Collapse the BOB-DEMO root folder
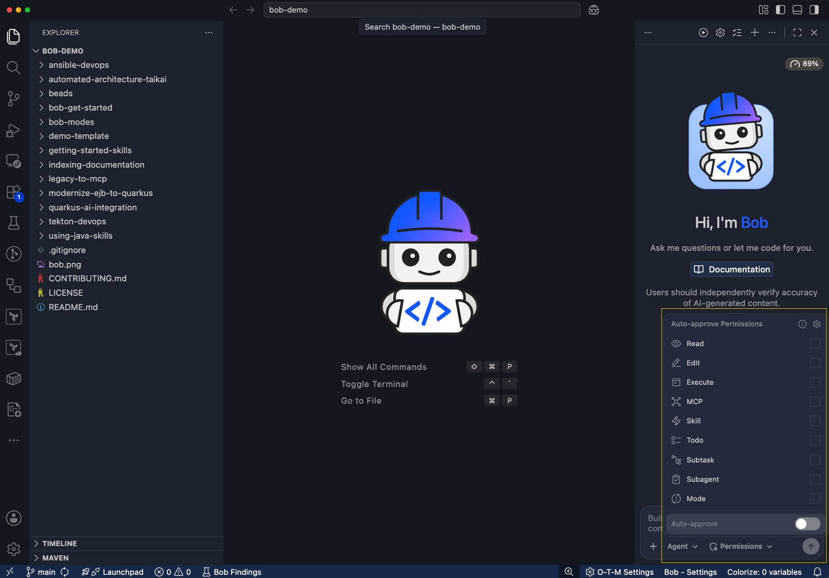This screenshot has height=578, width=829. (x=126, y=51)
